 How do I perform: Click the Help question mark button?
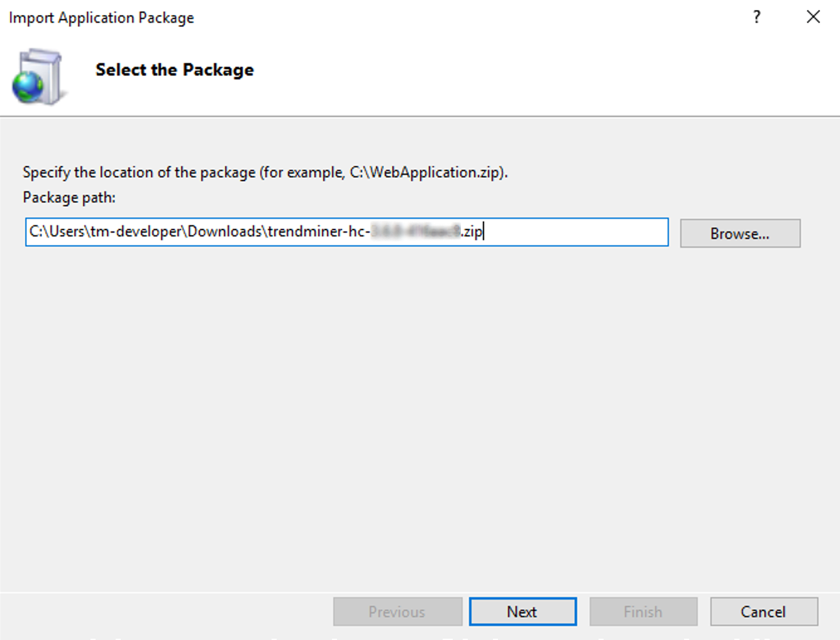757,17
